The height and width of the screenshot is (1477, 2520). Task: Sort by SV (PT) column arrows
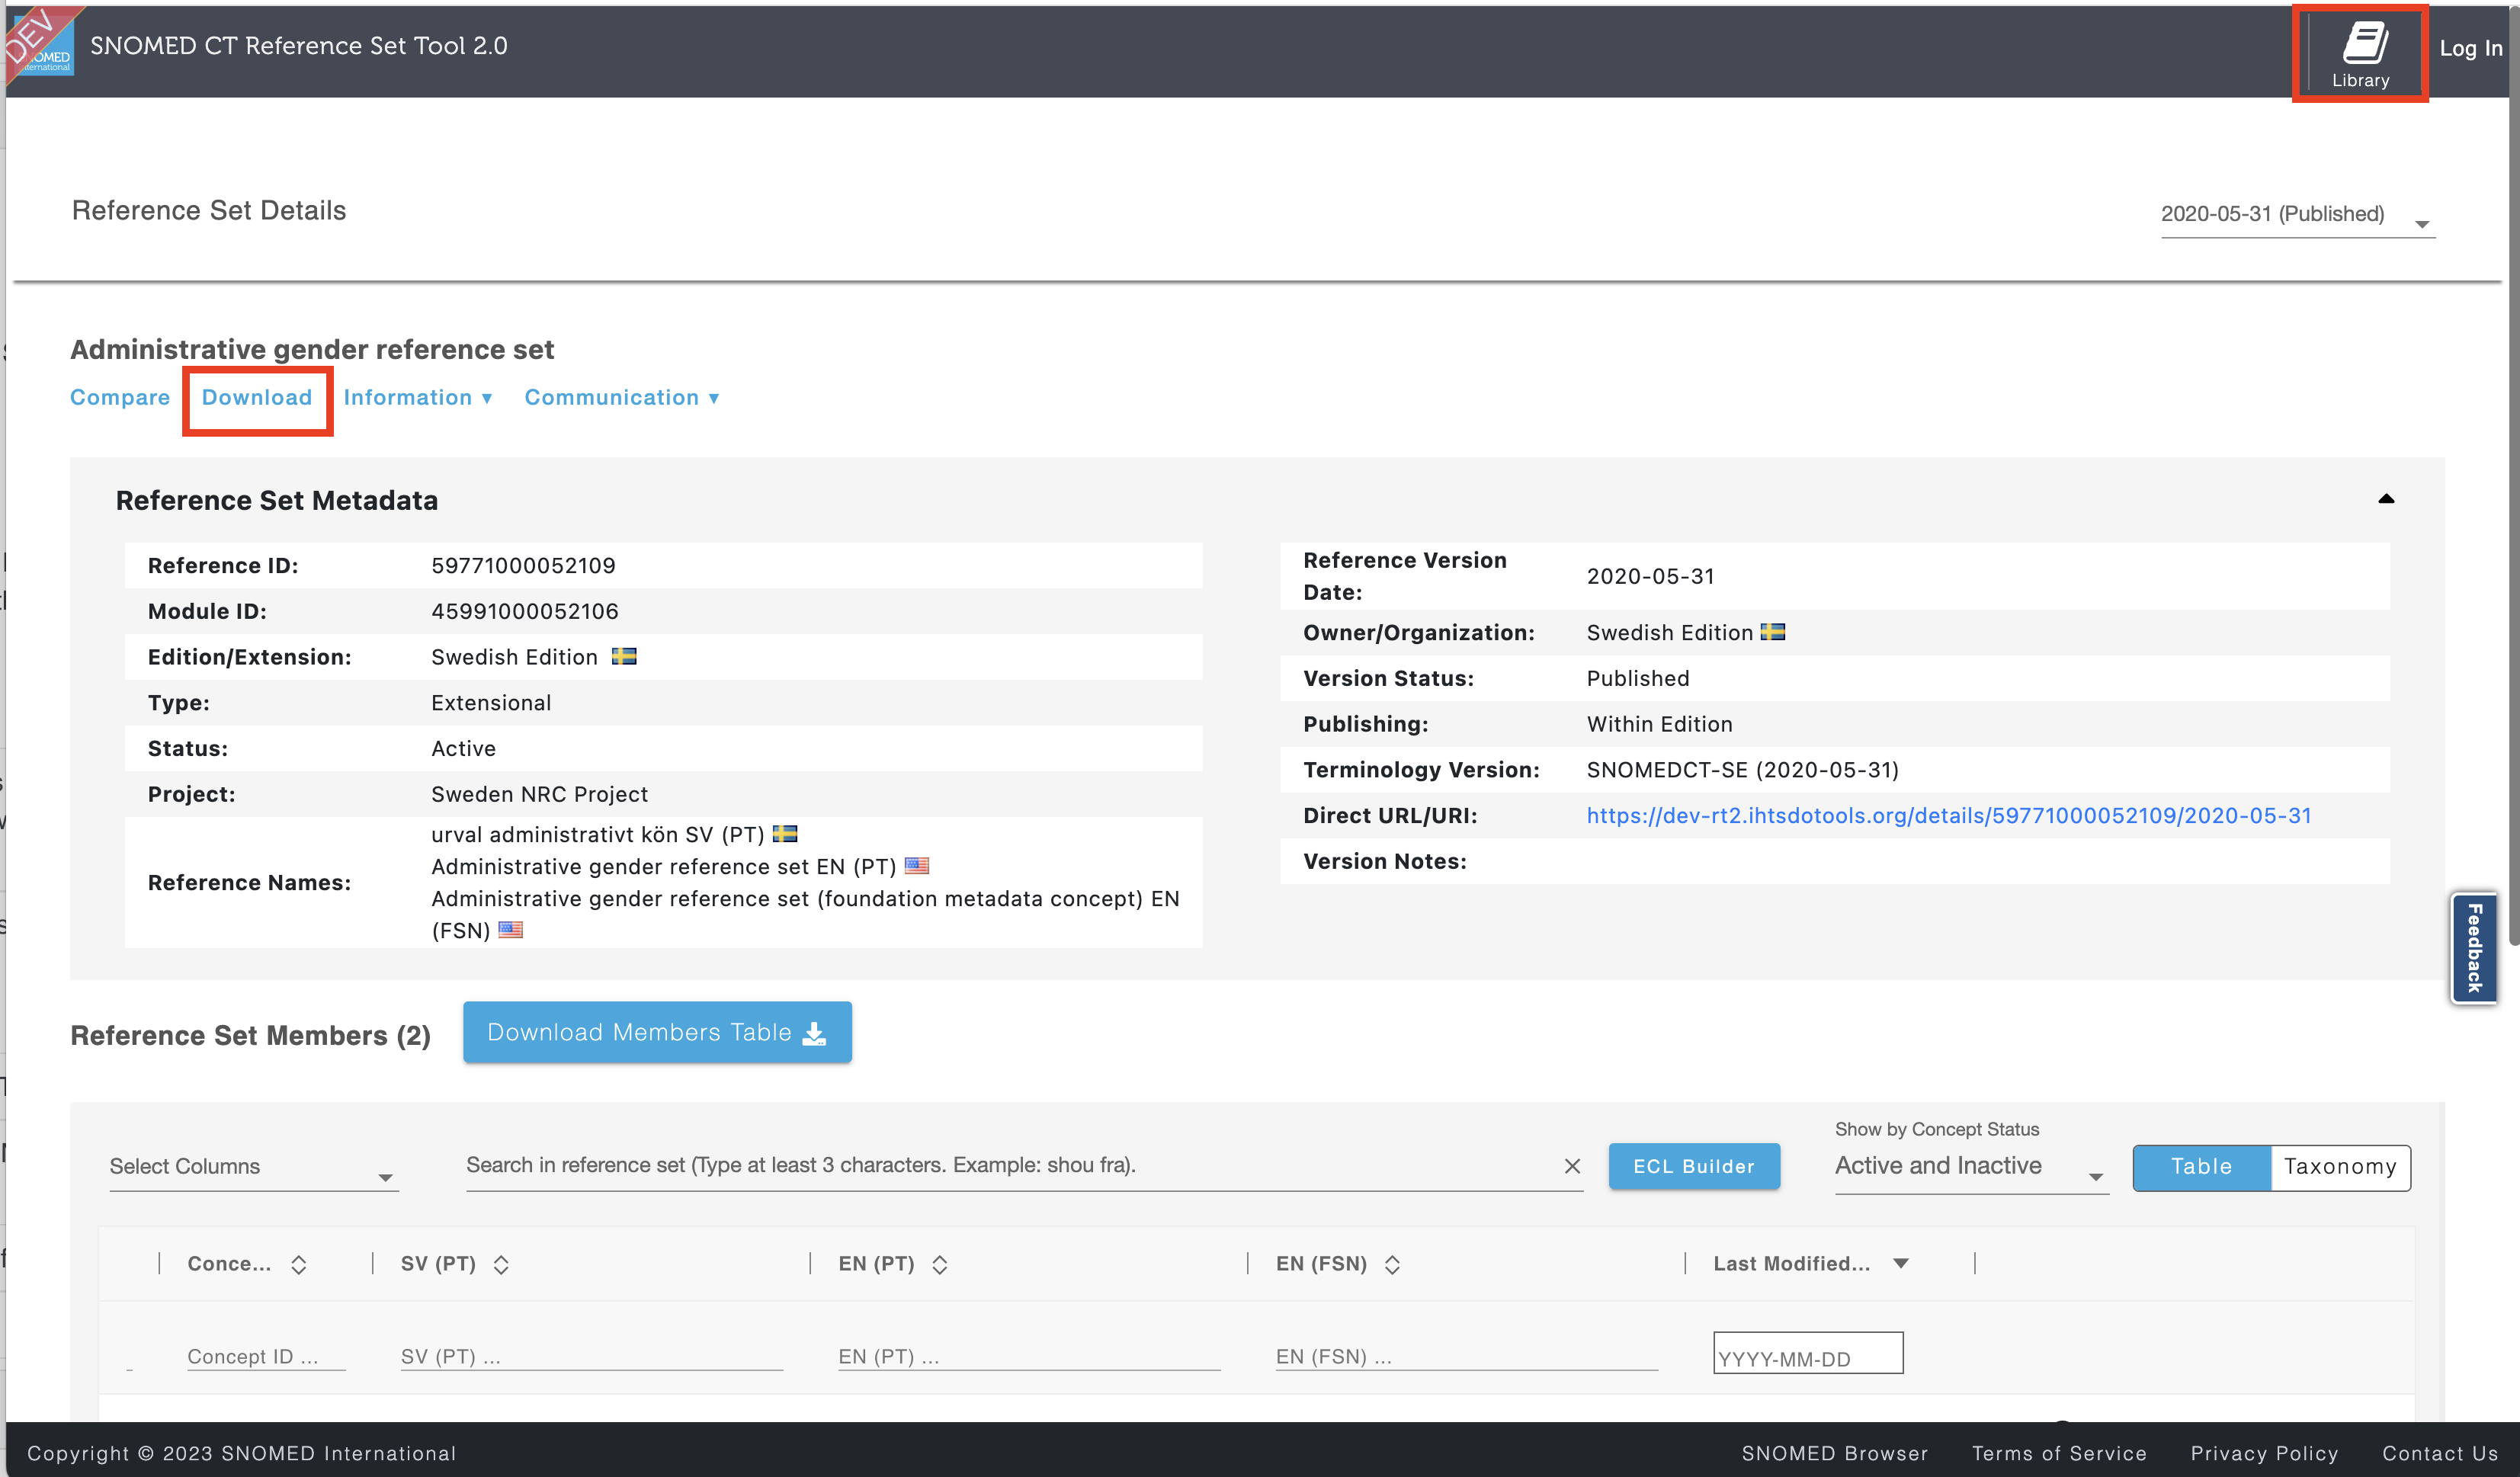501,1265
